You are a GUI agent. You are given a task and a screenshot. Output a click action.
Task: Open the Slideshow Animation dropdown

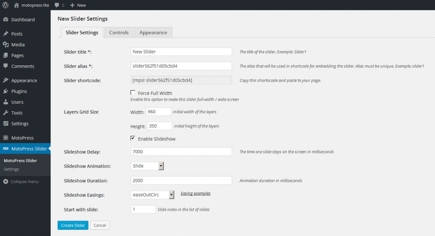point(147,166)
